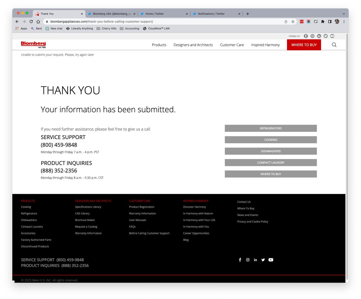Click the COOKING gray button
The width and height of the screenshot is (361, 299).
(271, 140)
